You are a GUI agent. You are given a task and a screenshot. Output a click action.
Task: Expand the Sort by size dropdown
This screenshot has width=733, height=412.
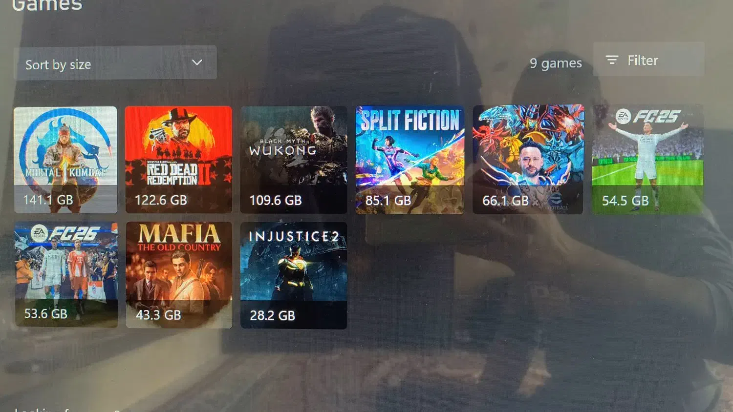pos(115,63)
